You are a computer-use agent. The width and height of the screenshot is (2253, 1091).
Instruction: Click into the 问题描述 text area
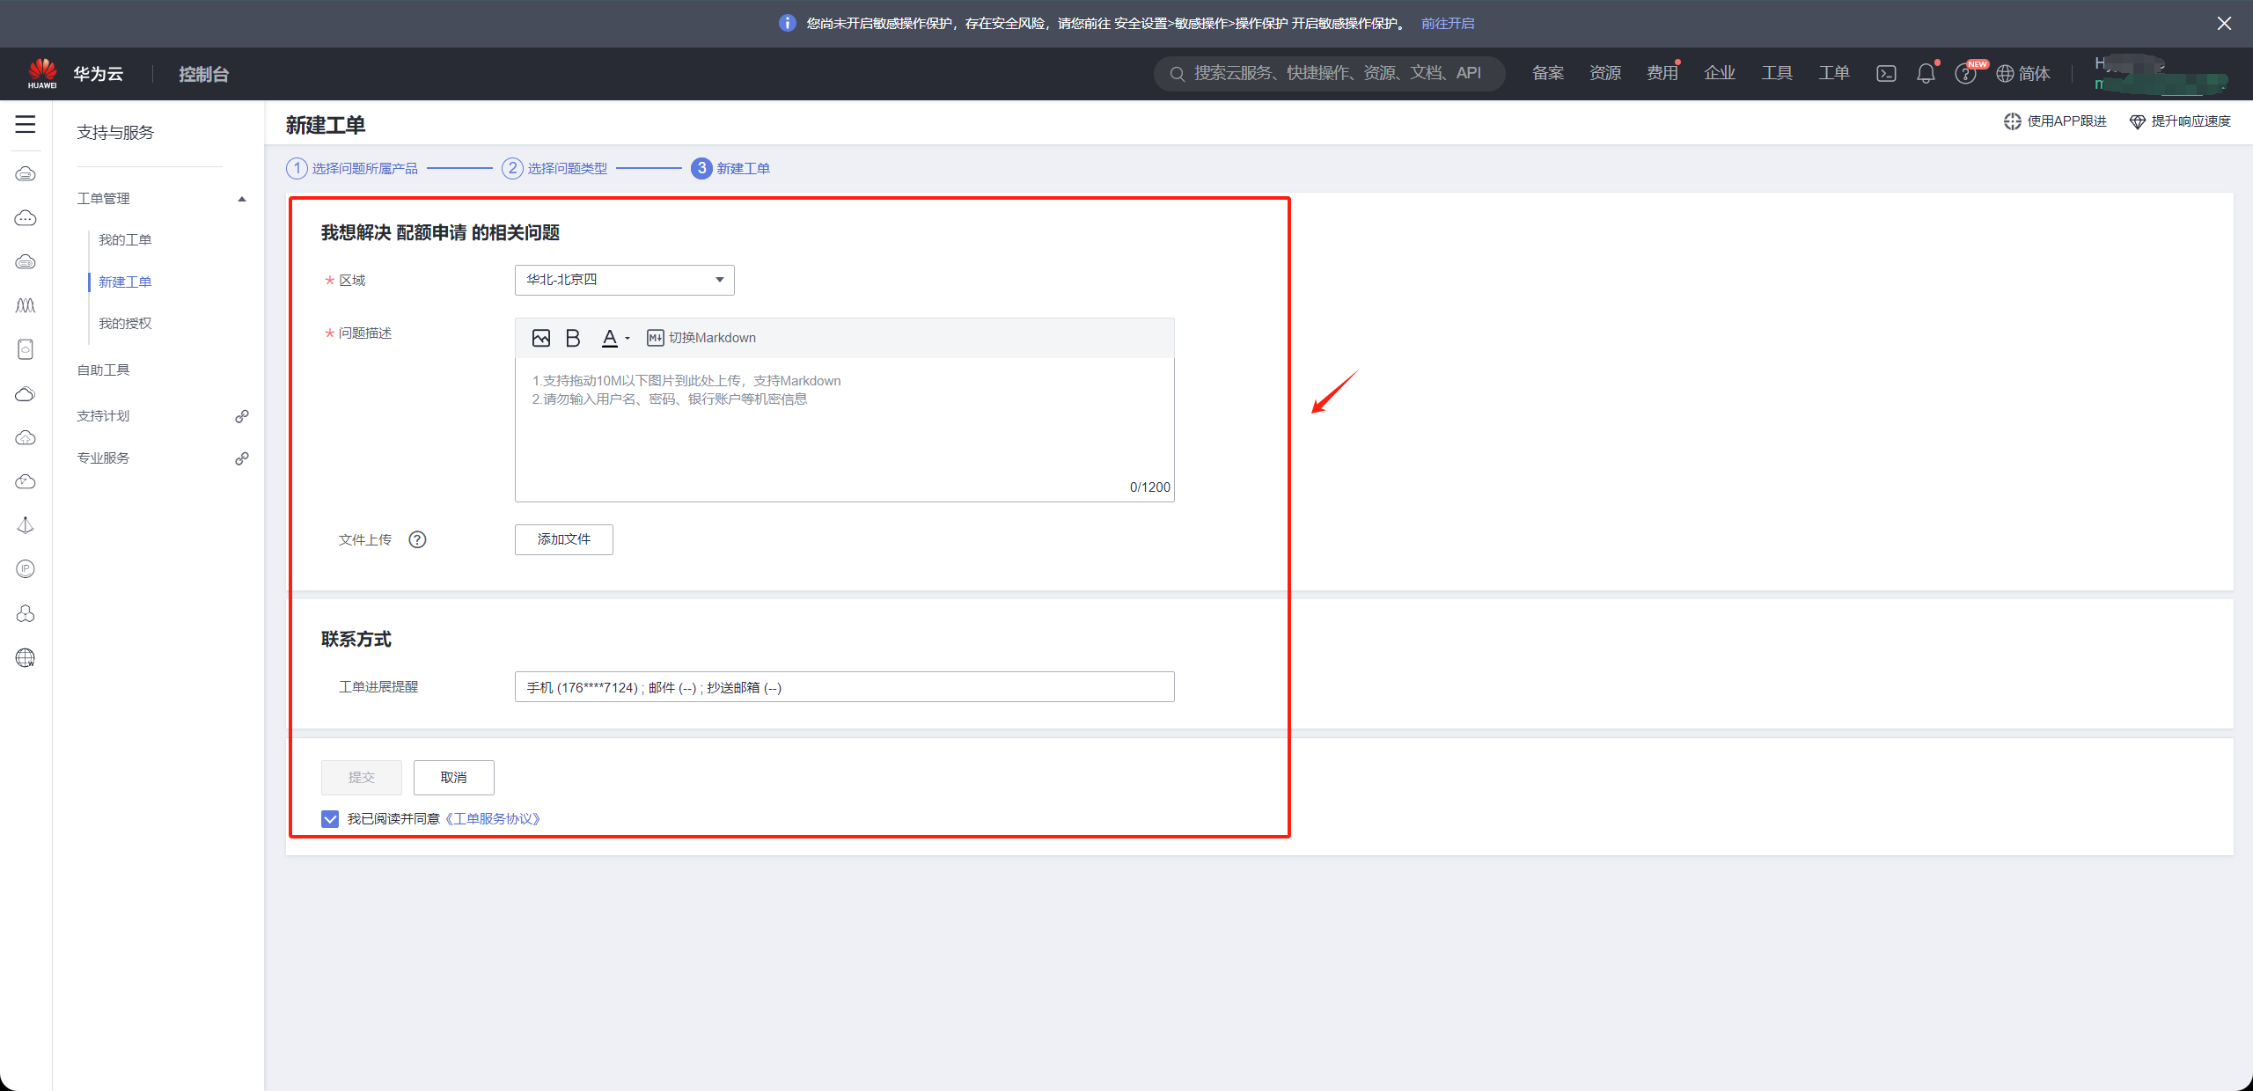click(x=843, y=431)
